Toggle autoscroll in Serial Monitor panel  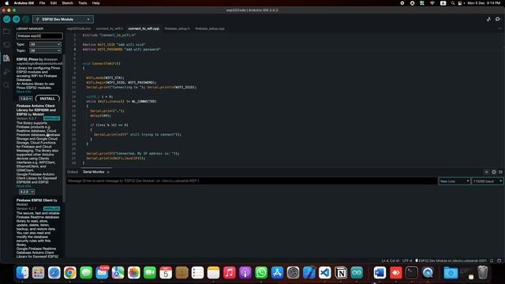tap(486, 172)
